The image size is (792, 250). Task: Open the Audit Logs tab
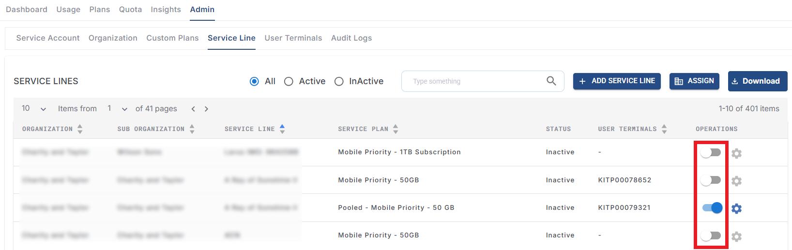[351, 38]
